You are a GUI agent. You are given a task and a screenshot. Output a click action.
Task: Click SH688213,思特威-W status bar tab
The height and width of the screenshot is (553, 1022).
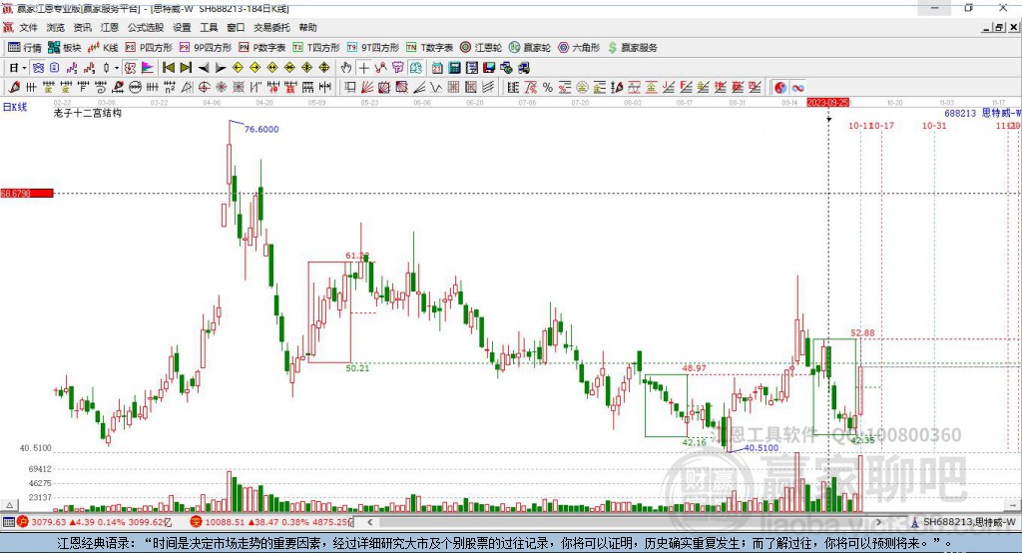[963, 522]
